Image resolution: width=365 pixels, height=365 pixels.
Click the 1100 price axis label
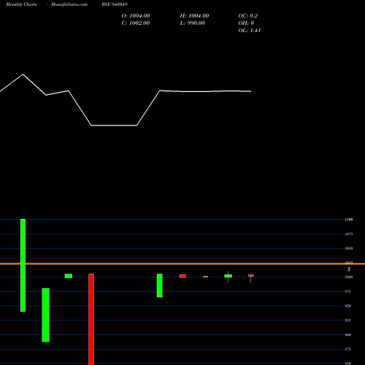(349, 220)
